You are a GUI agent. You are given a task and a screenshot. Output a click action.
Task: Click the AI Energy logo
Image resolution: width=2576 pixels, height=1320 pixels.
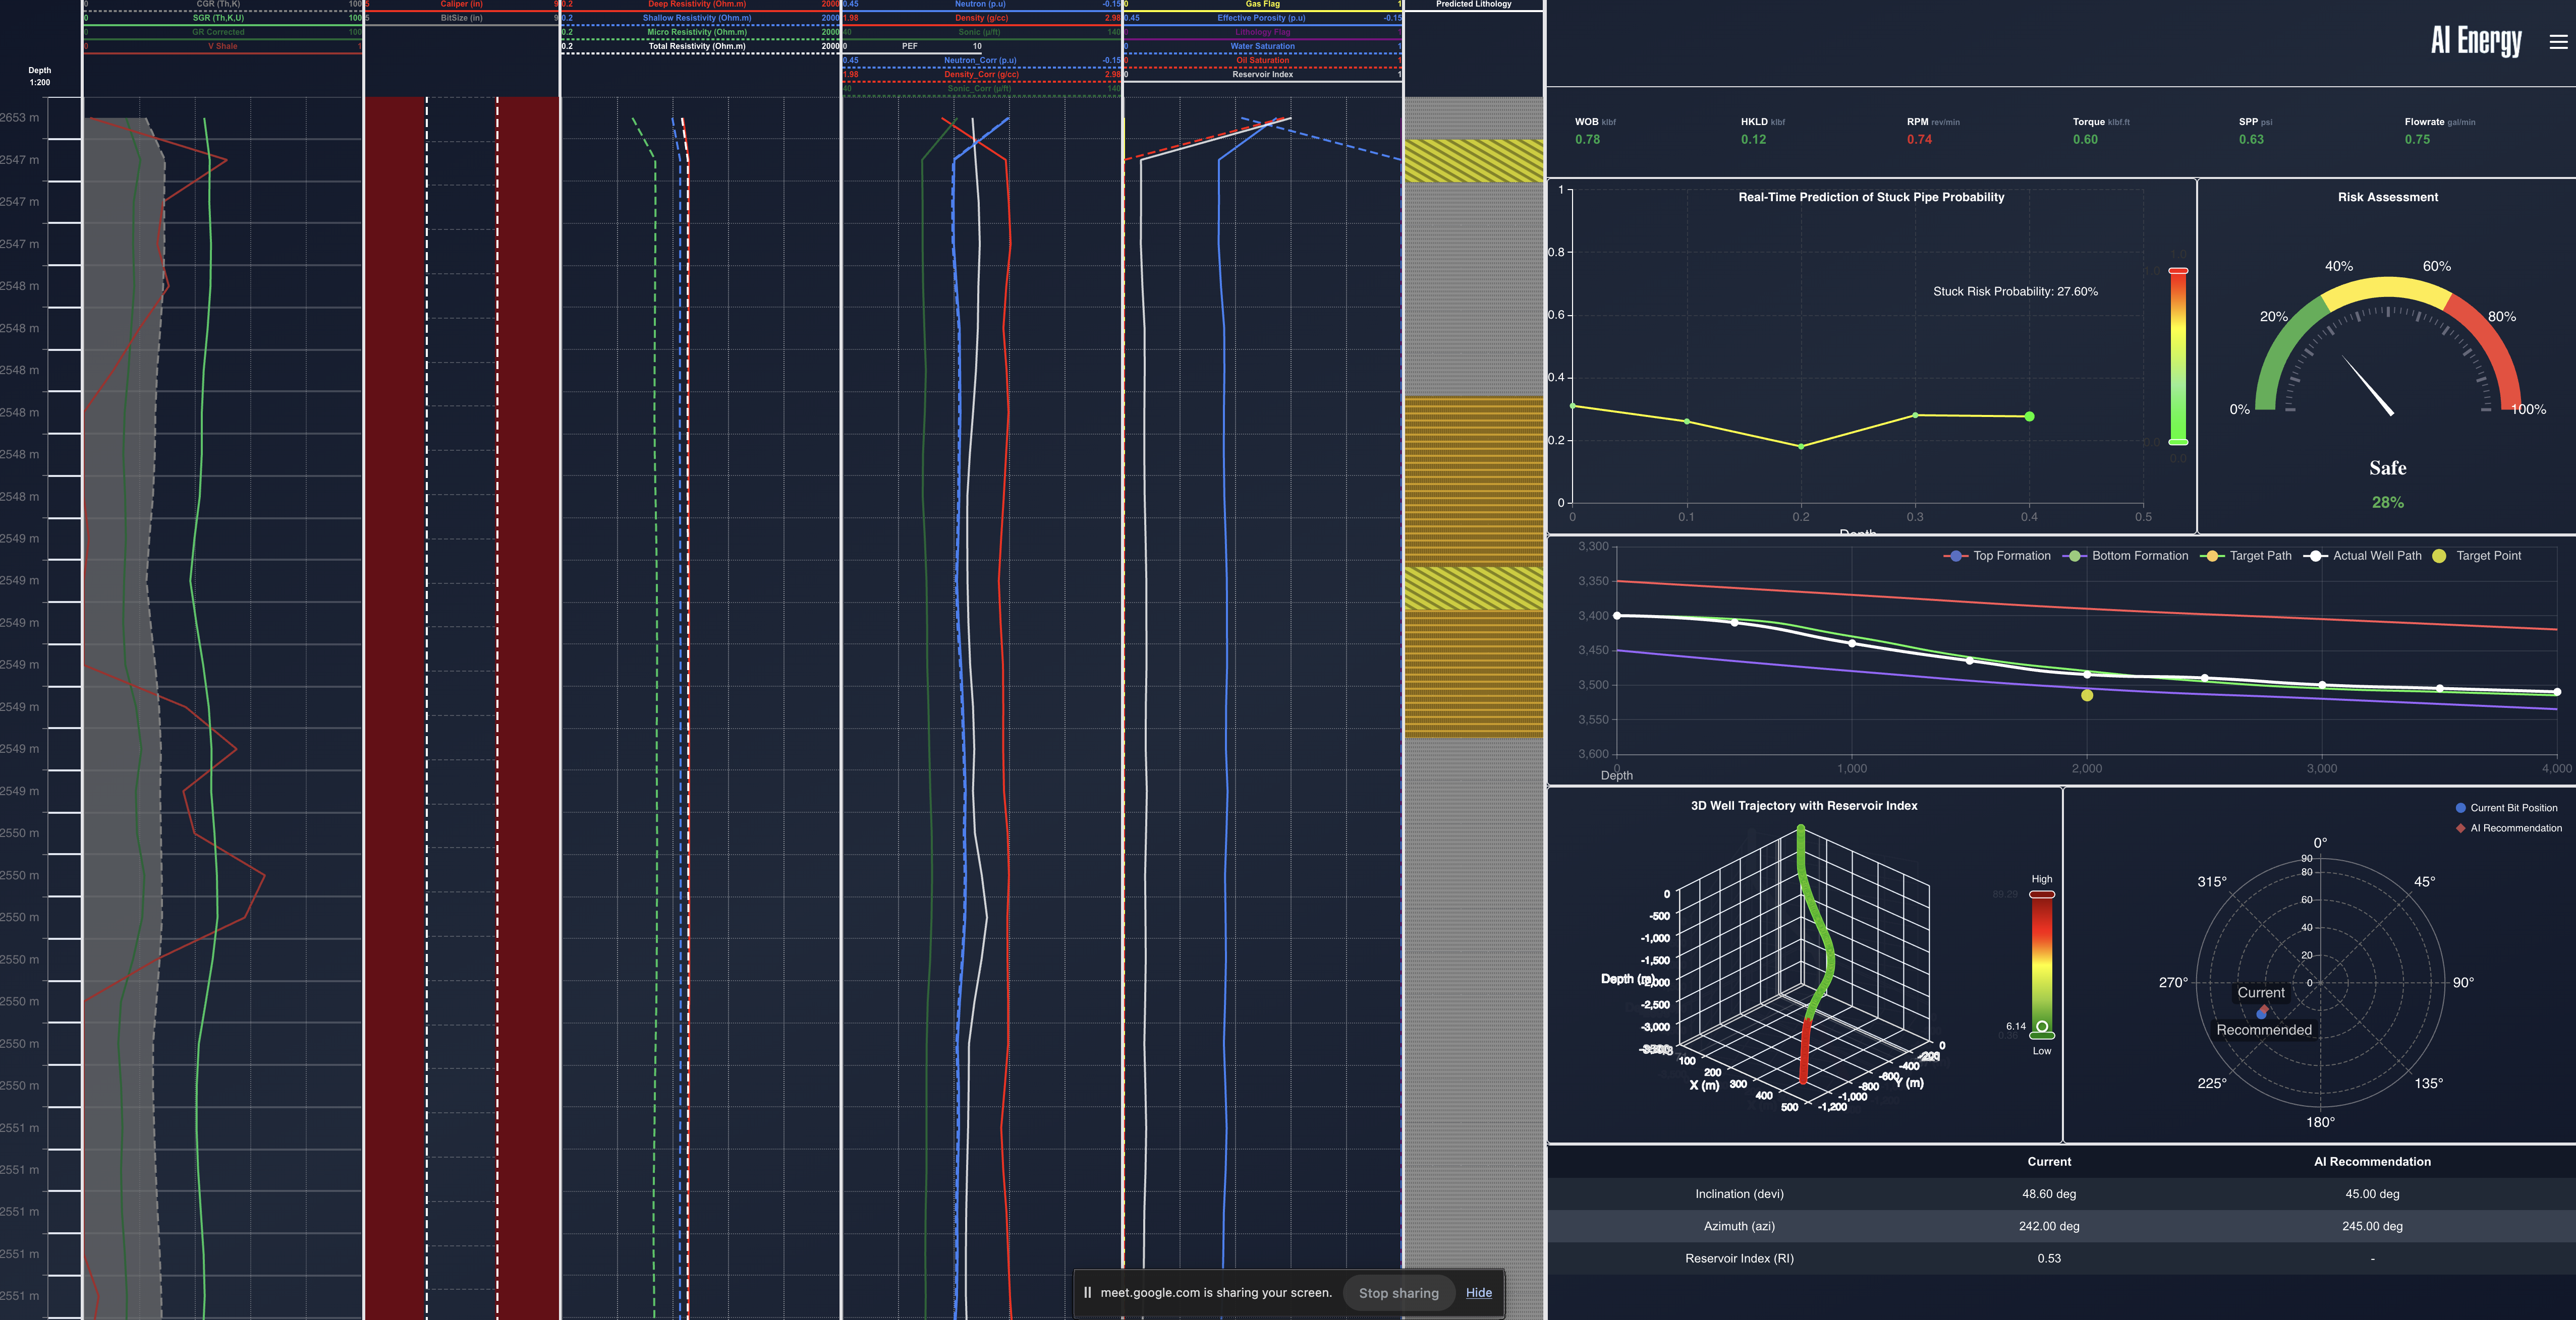pos(2476,41)
